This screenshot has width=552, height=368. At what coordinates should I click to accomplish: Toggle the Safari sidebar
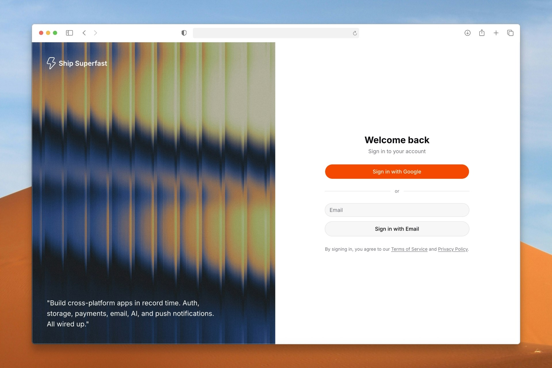pos(69,33)
